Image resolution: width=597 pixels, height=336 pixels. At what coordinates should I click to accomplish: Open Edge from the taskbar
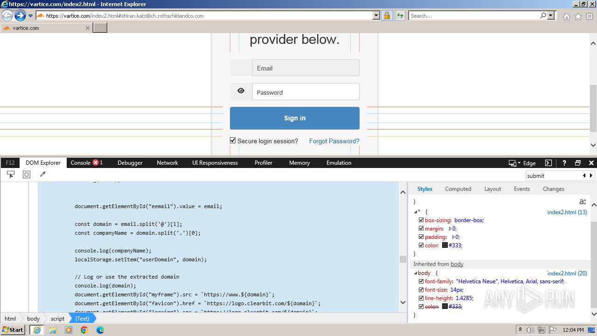pyautogui.click(x=100, y=330)
